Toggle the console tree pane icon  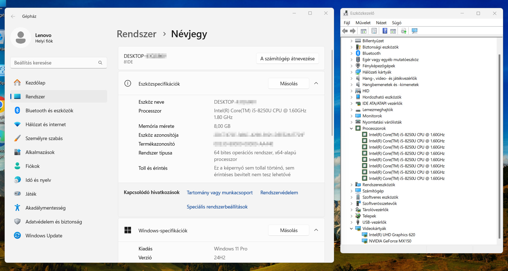(x=363, y=31)
